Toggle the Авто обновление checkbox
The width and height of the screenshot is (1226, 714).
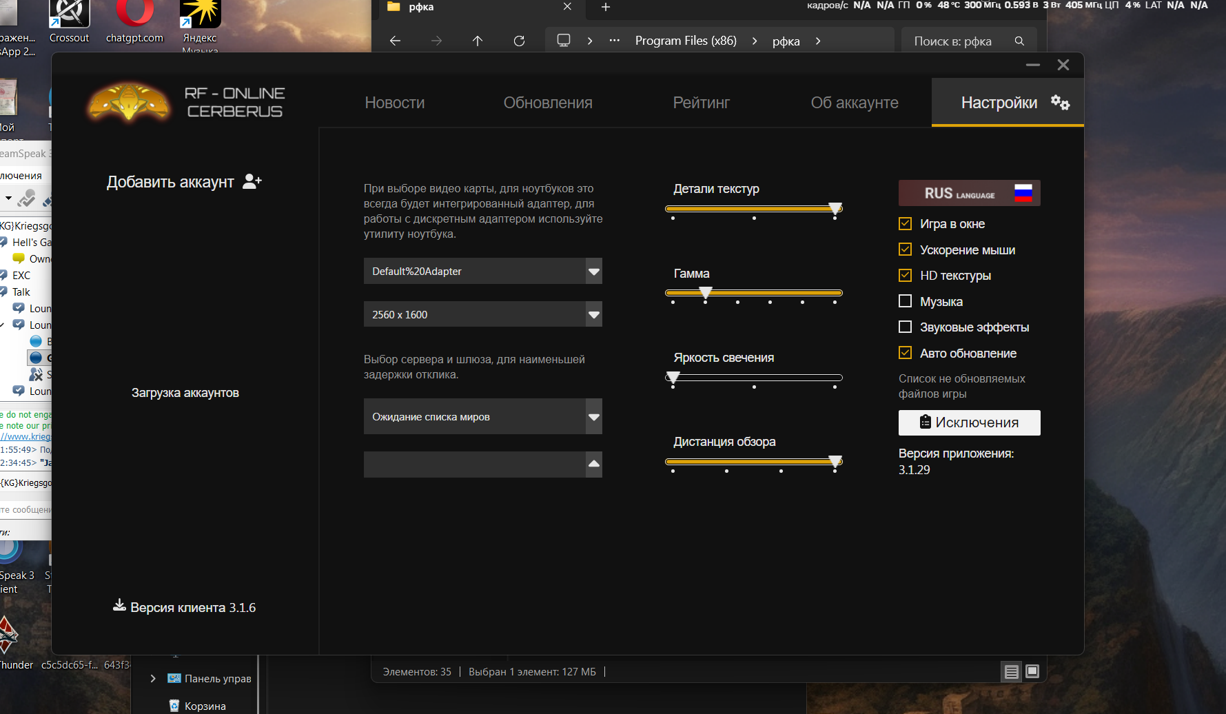point(905,353)
